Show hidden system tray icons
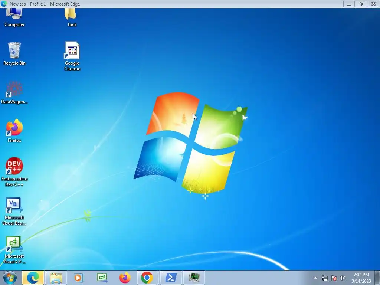Image resolution: width=380 pixels, height=285 pixels. pos(315,278)
